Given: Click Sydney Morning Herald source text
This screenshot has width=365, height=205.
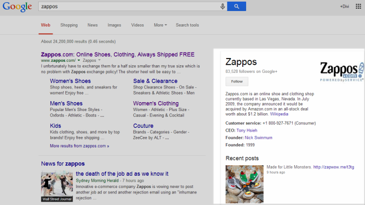Looking at the screenshot, I should 97,181.
